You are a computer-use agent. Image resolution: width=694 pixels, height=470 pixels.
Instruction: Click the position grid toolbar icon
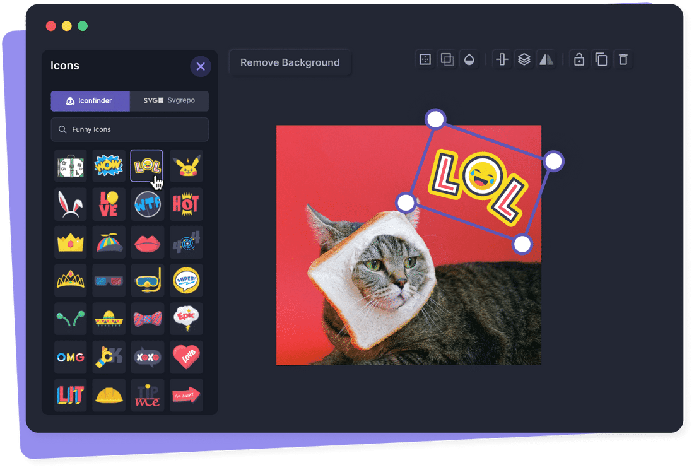[425, 59]
